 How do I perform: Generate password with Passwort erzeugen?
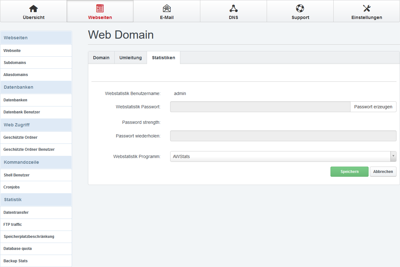coord(373,107)
